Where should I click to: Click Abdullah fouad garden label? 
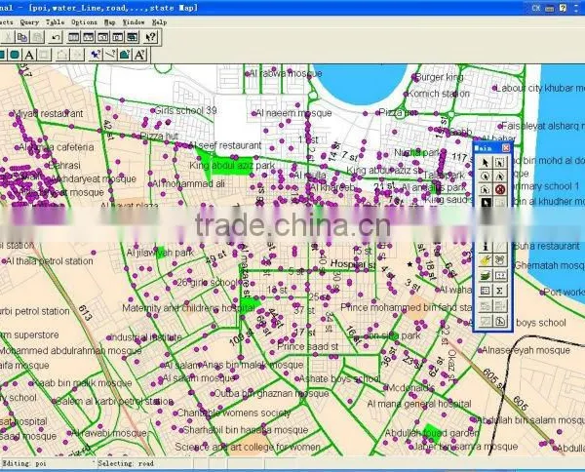click(432, 433)
